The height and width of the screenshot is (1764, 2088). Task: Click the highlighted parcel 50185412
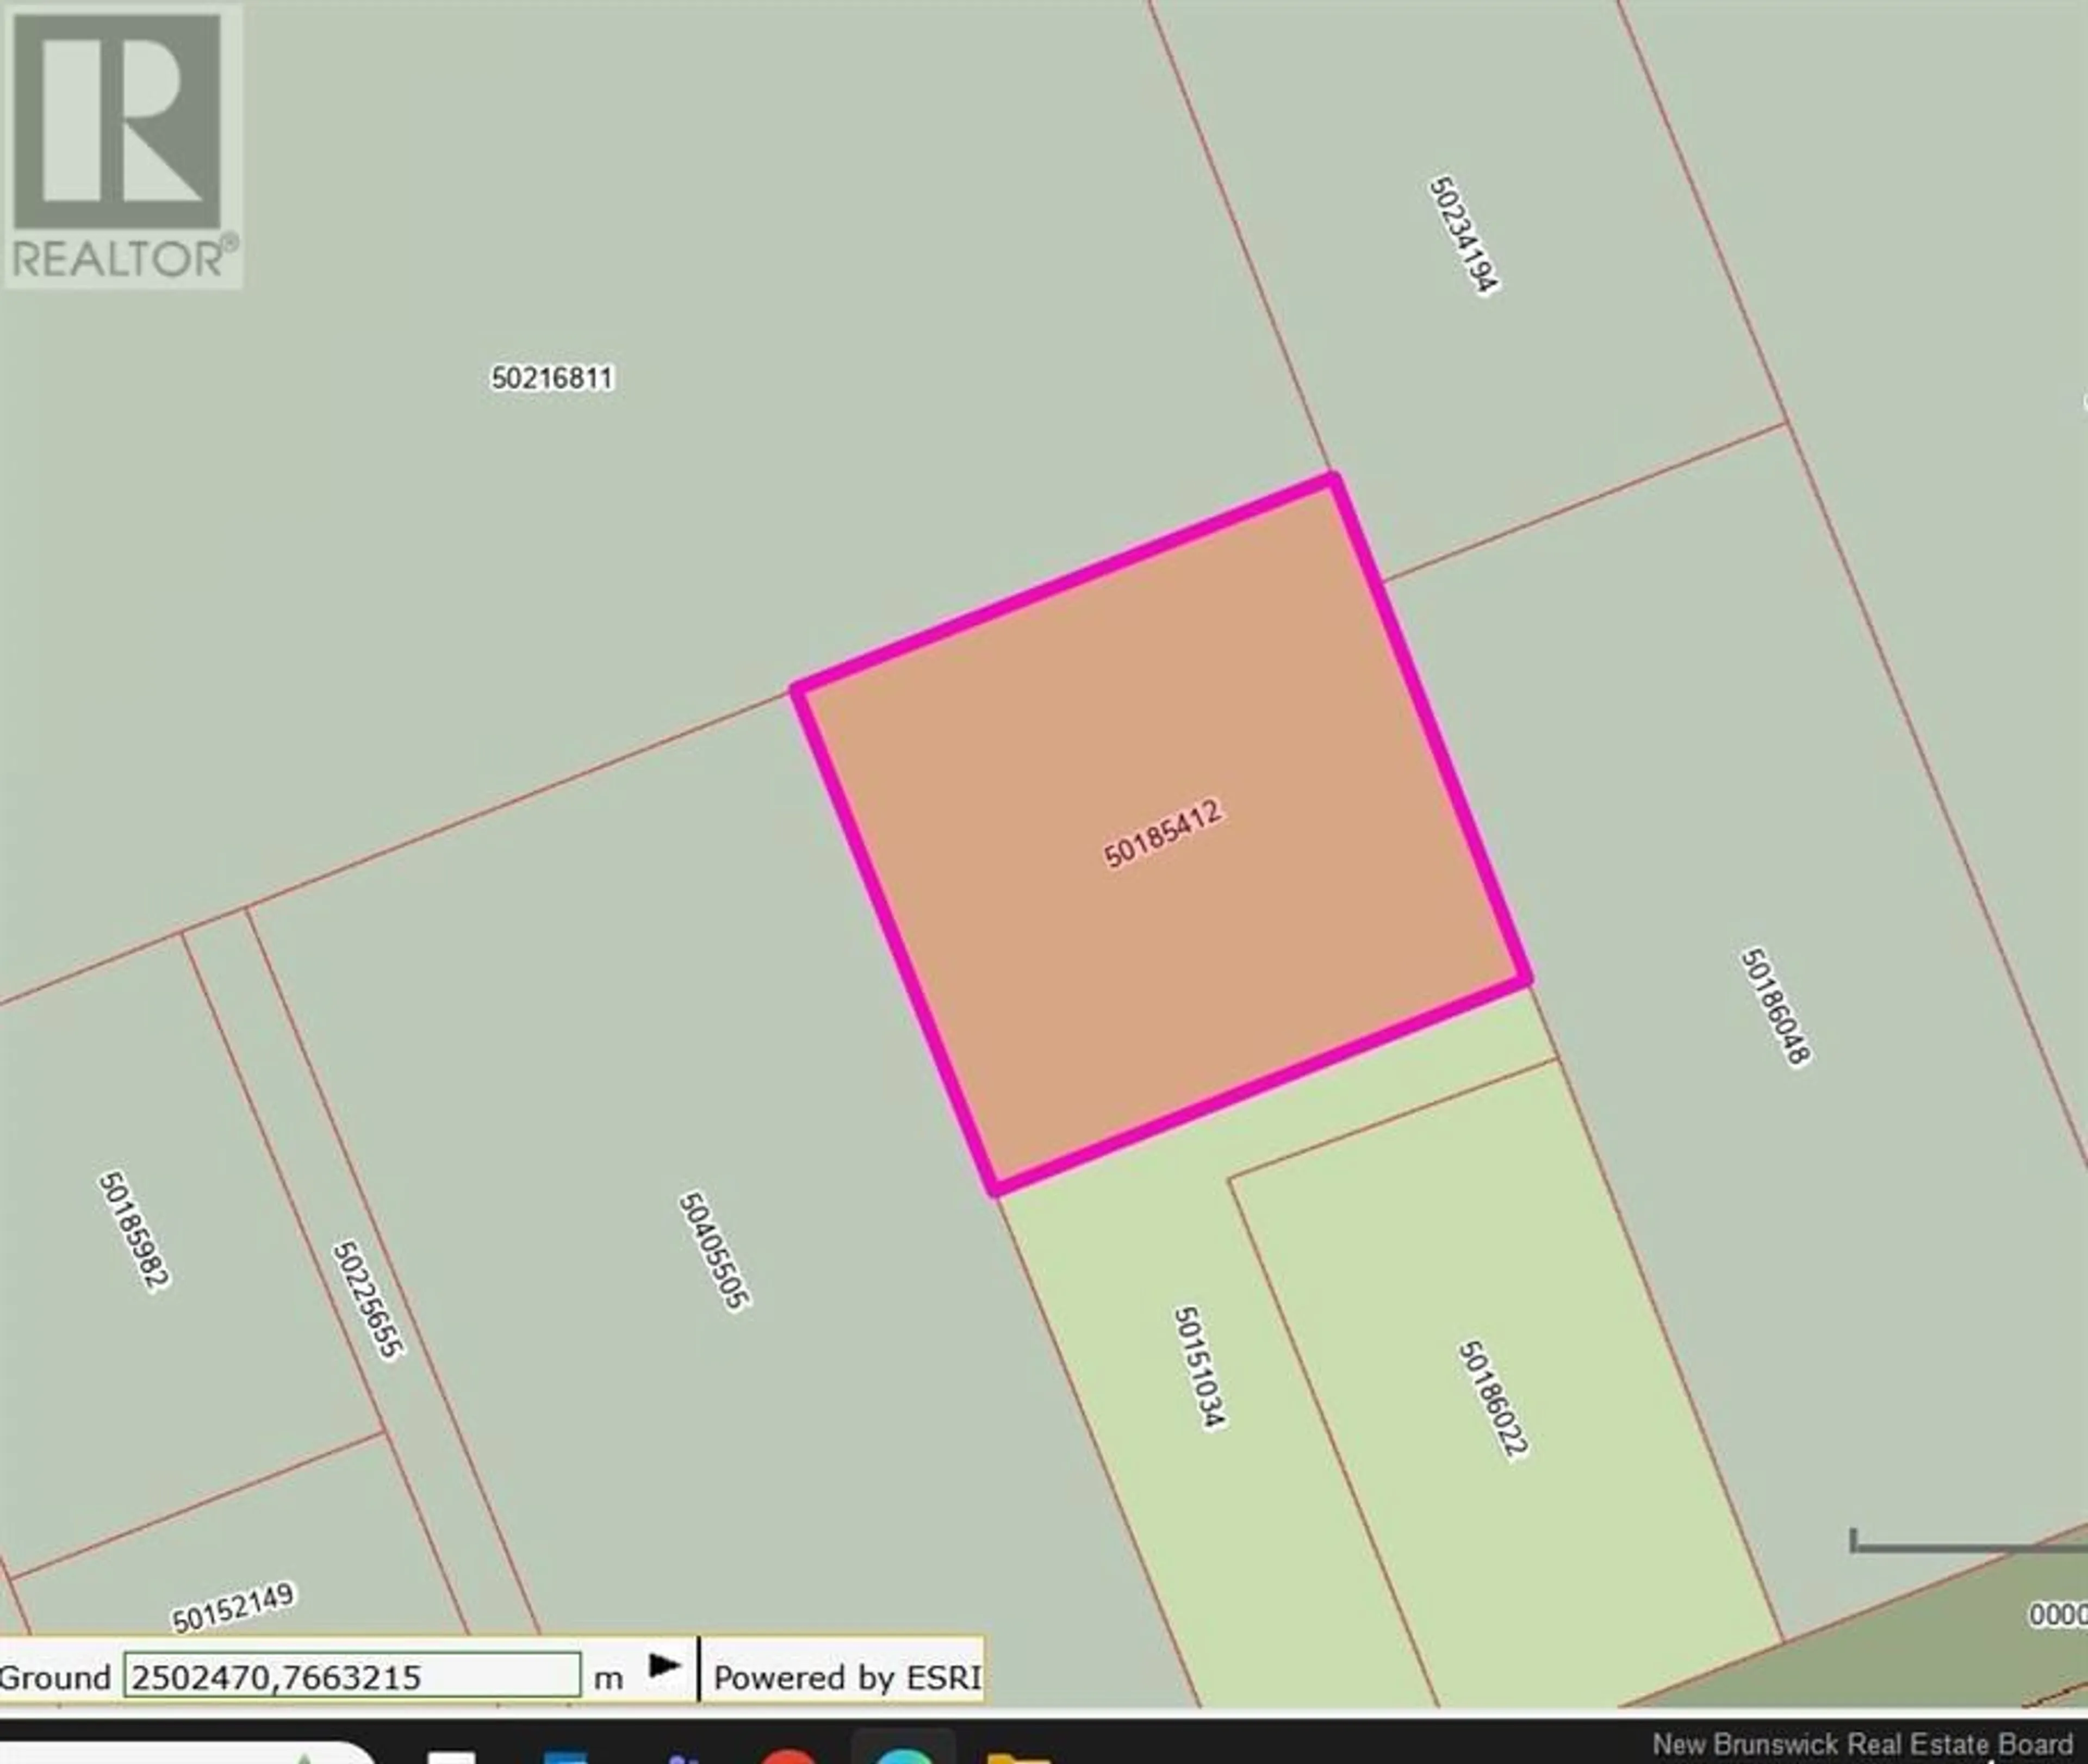pyautogui.click(x=1161, y=833)
